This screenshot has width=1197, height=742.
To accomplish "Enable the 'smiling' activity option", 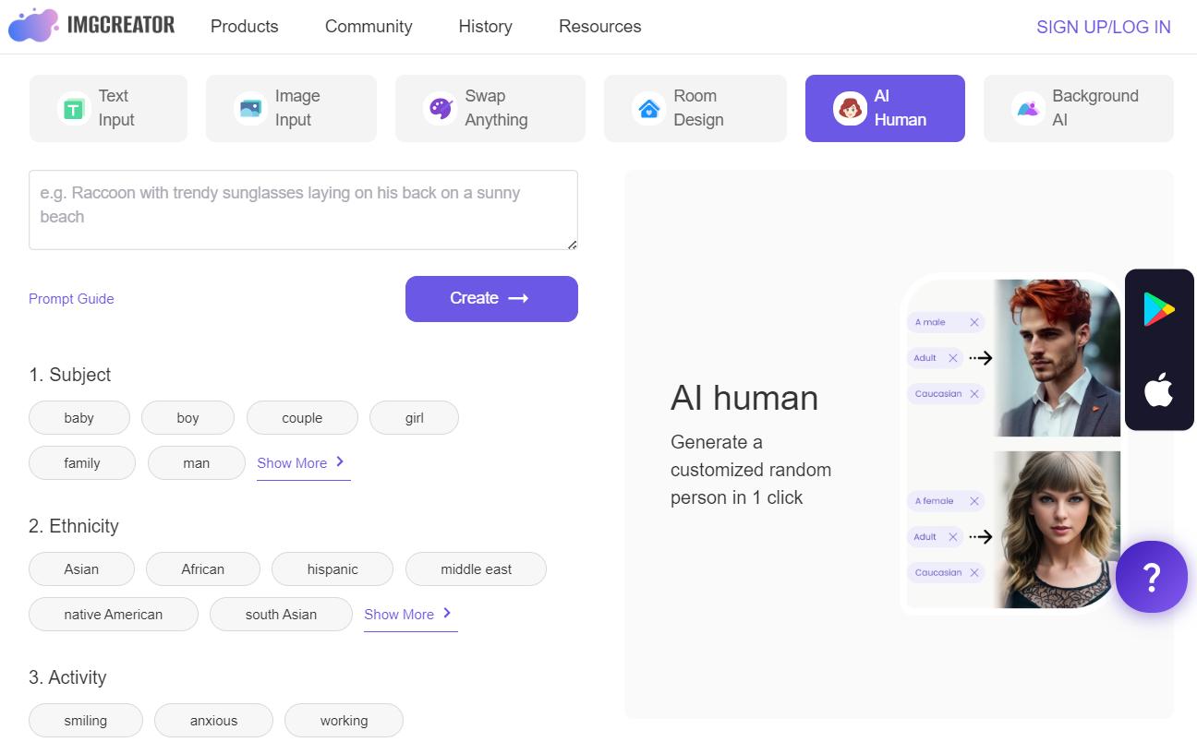I will [x=85, y=720].
